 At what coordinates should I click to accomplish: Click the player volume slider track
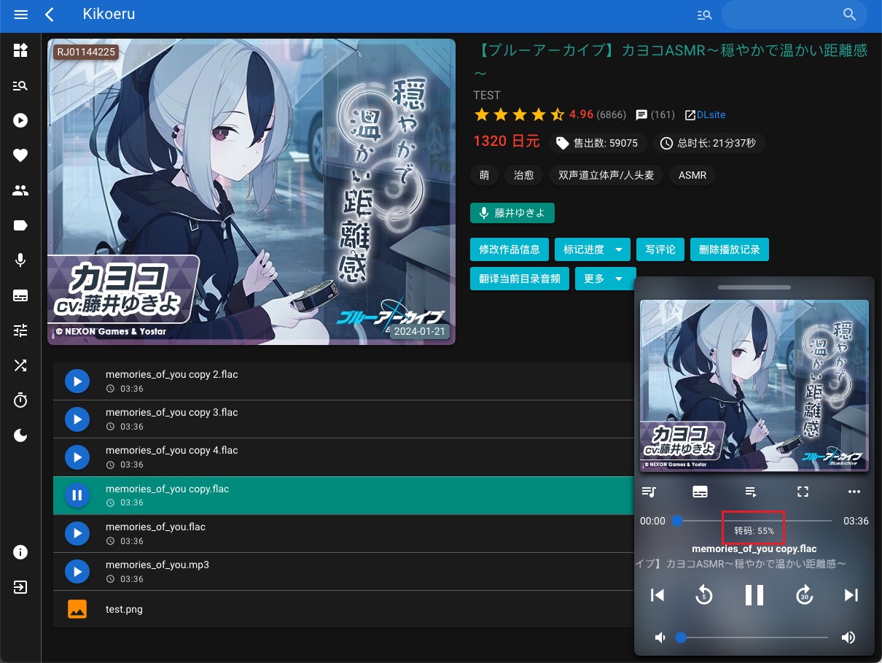(x=754, y=637)
